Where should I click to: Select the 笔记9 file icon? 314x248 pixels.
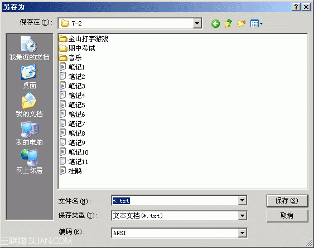pyautogui.click(x=62, y=142)
